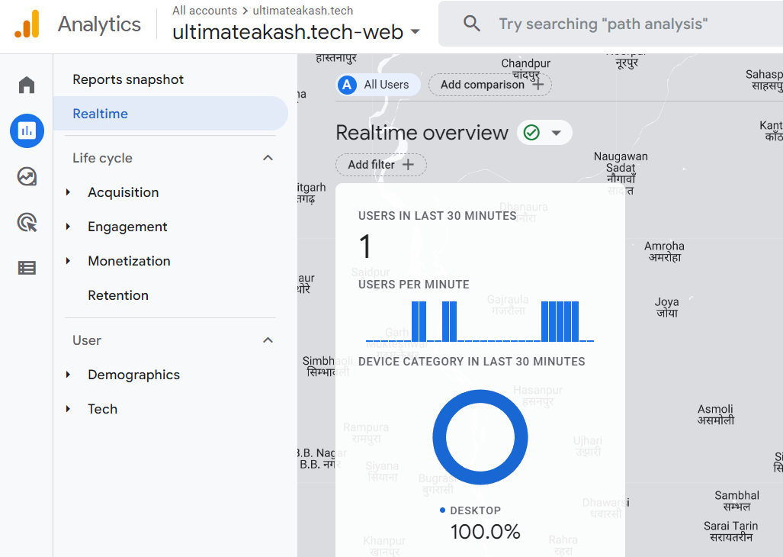Expand the Engagement tree item
The height and width of the screenshot is (557, 783).
coord(69,227)
